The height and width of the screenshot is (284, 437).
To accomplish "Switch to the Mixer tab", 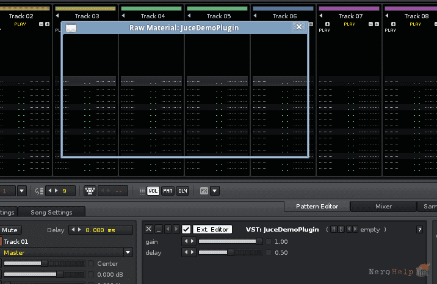I will tap(383, 207).
